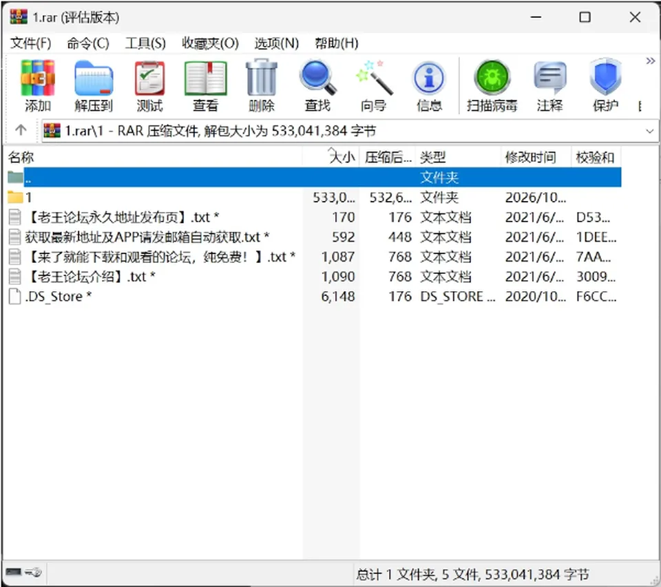Click the drive/key icon in status bar
This screenshot has height=587, width=661.
[x=23, y=573]
